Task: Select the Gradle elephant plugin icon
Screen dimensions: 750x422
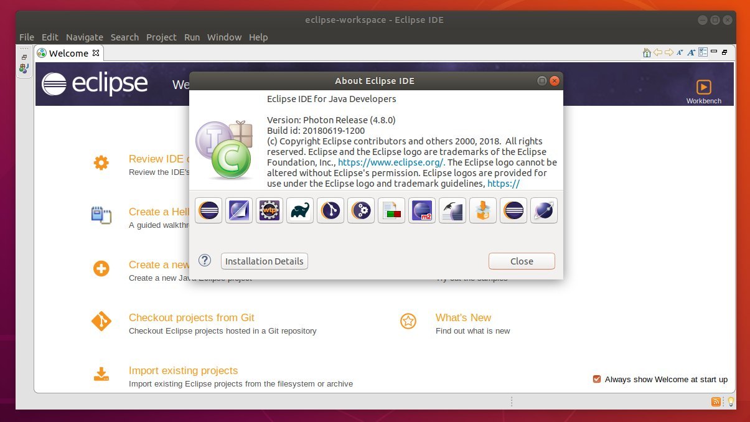Action: tap(300, 210)
